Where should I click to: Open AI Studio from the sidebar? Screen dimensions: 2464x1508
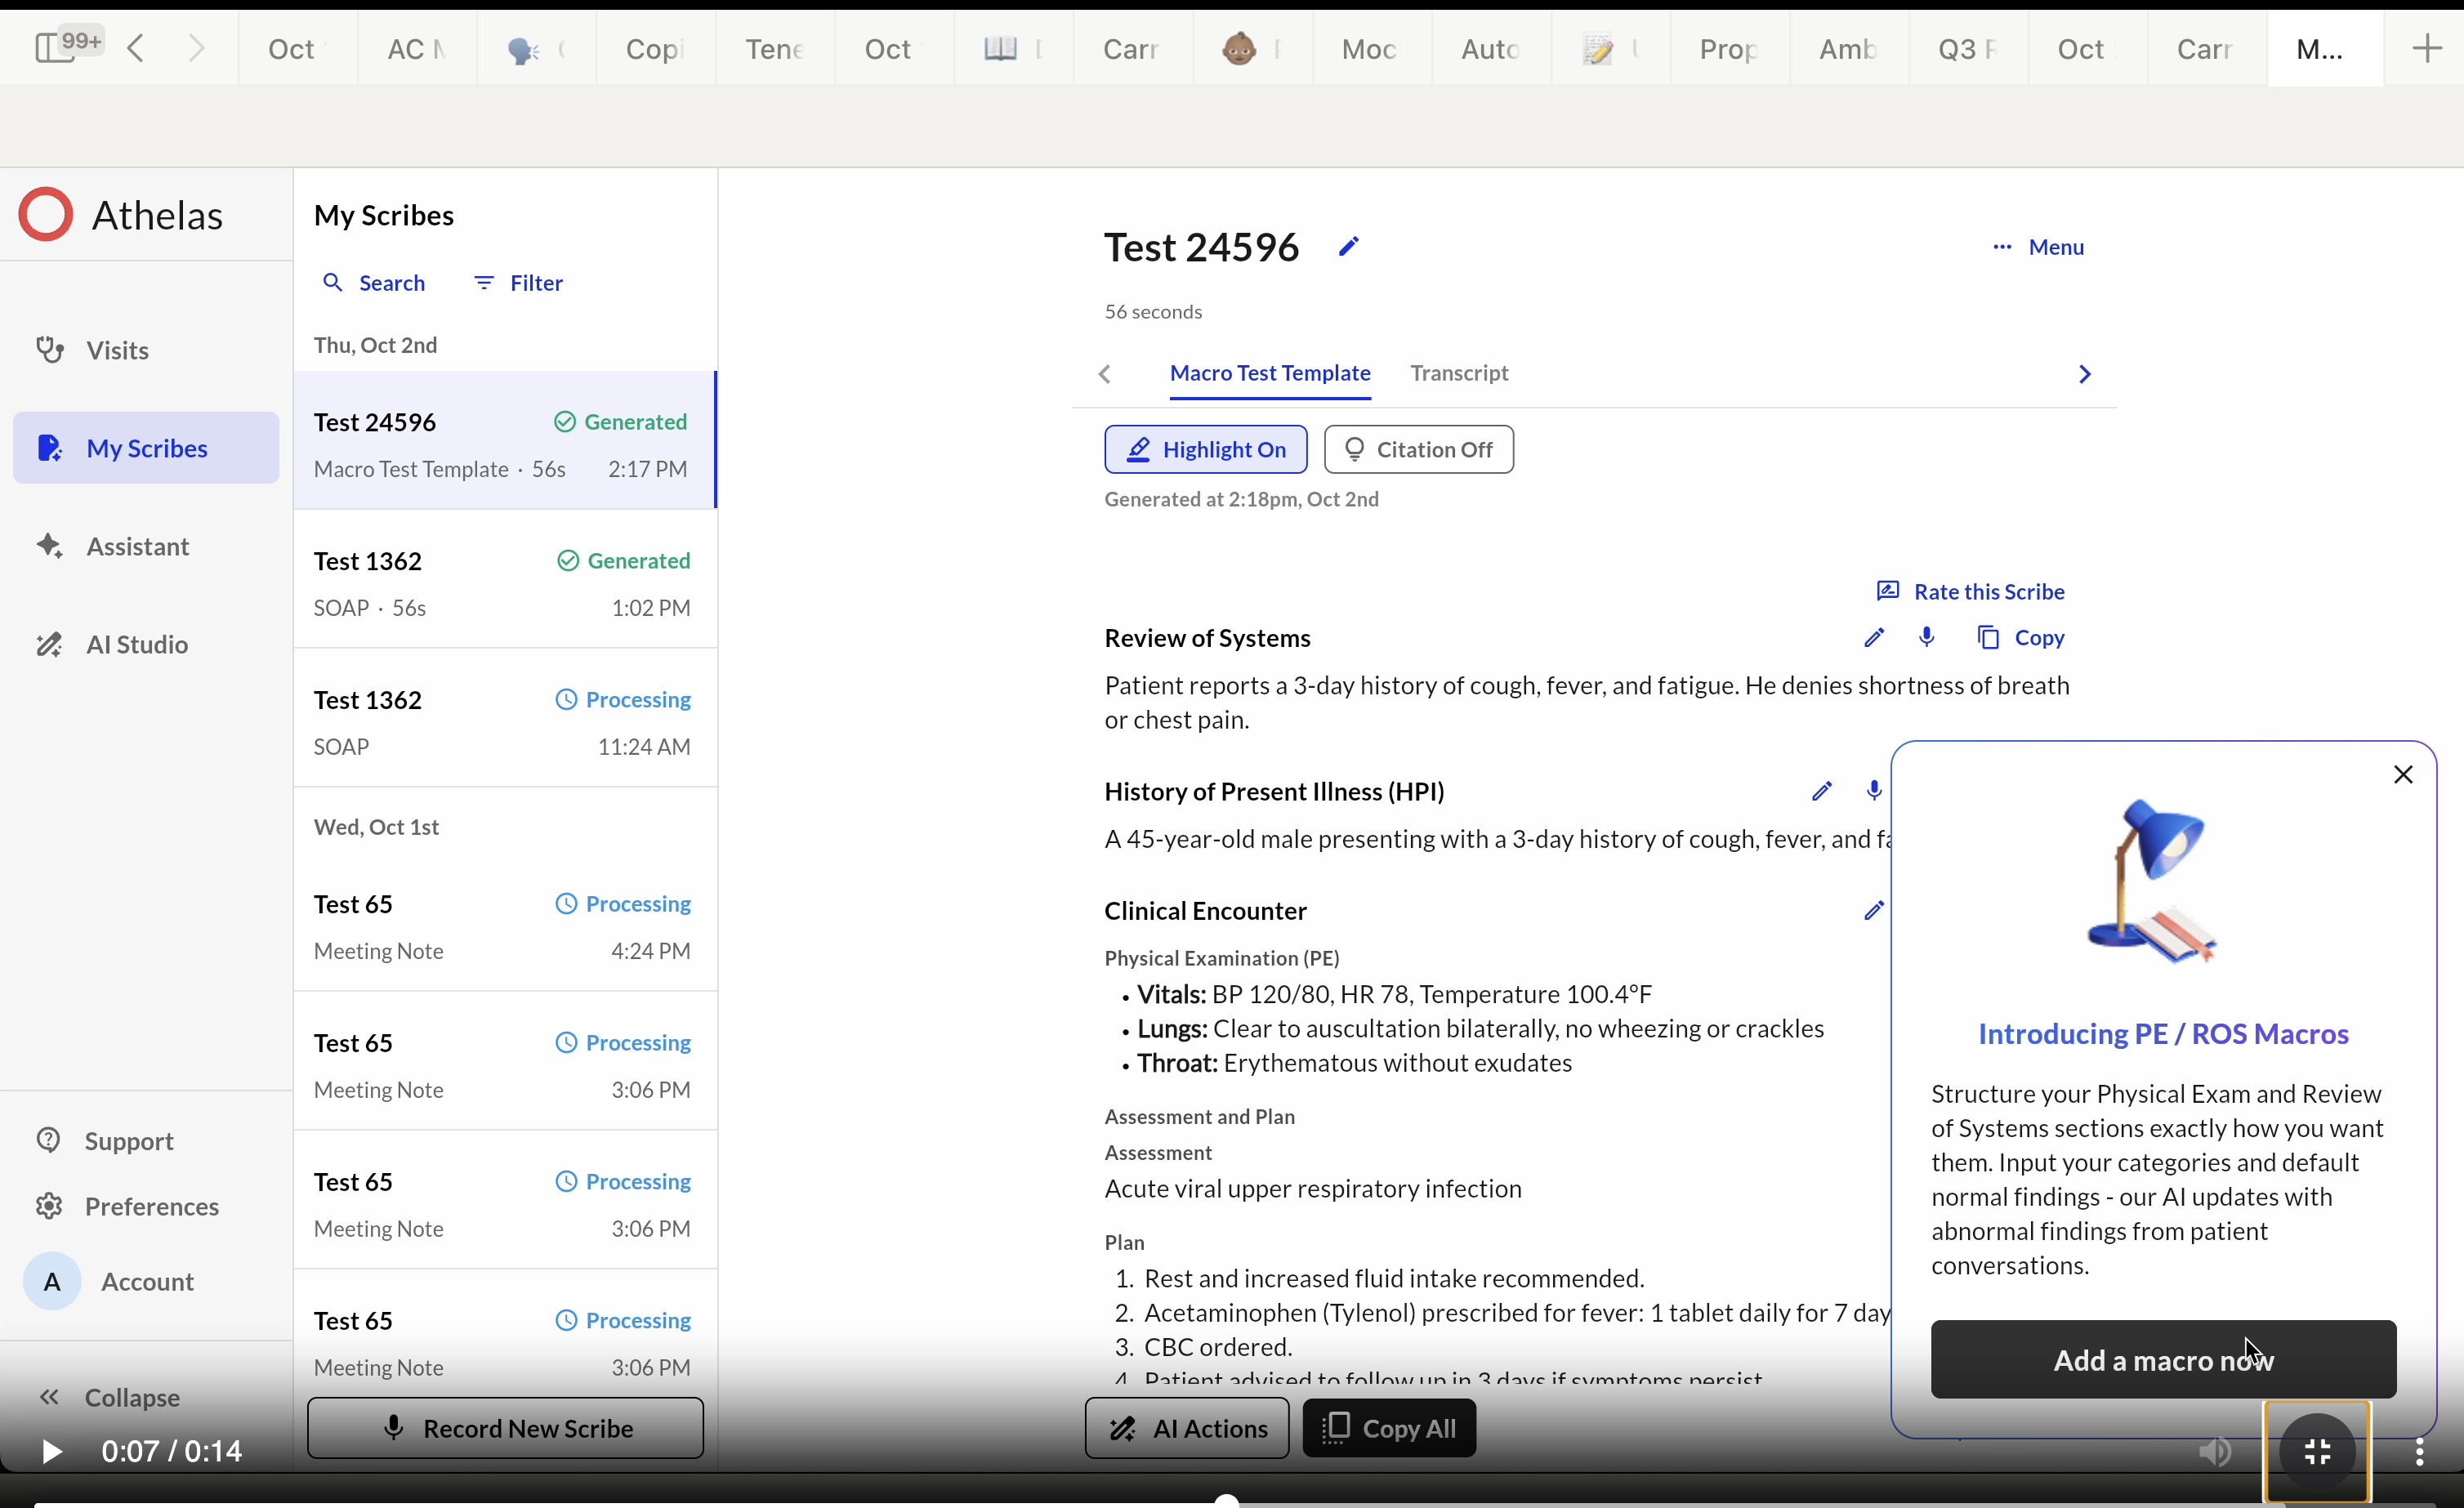point(137,644)
